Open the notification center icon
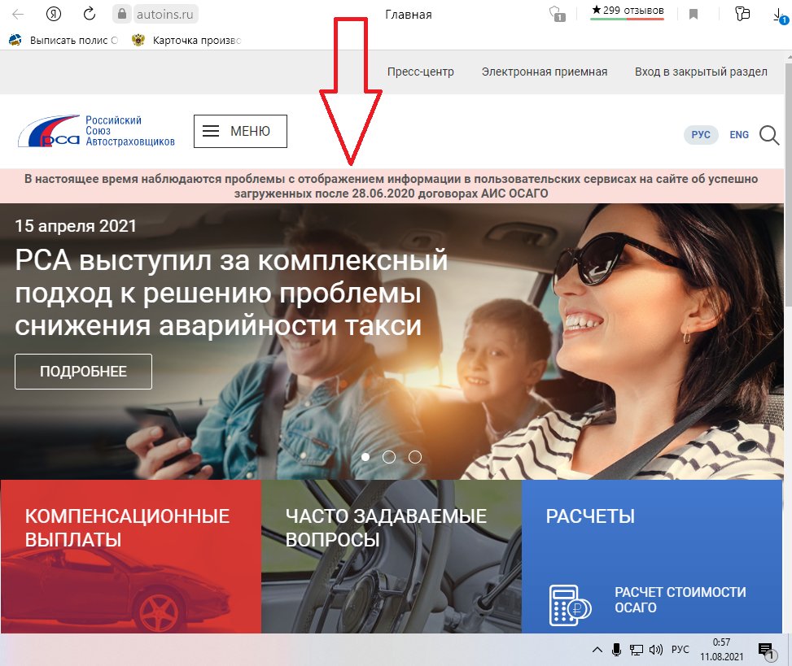This screenshot has height=666, width=792. (x=767, y=651)
